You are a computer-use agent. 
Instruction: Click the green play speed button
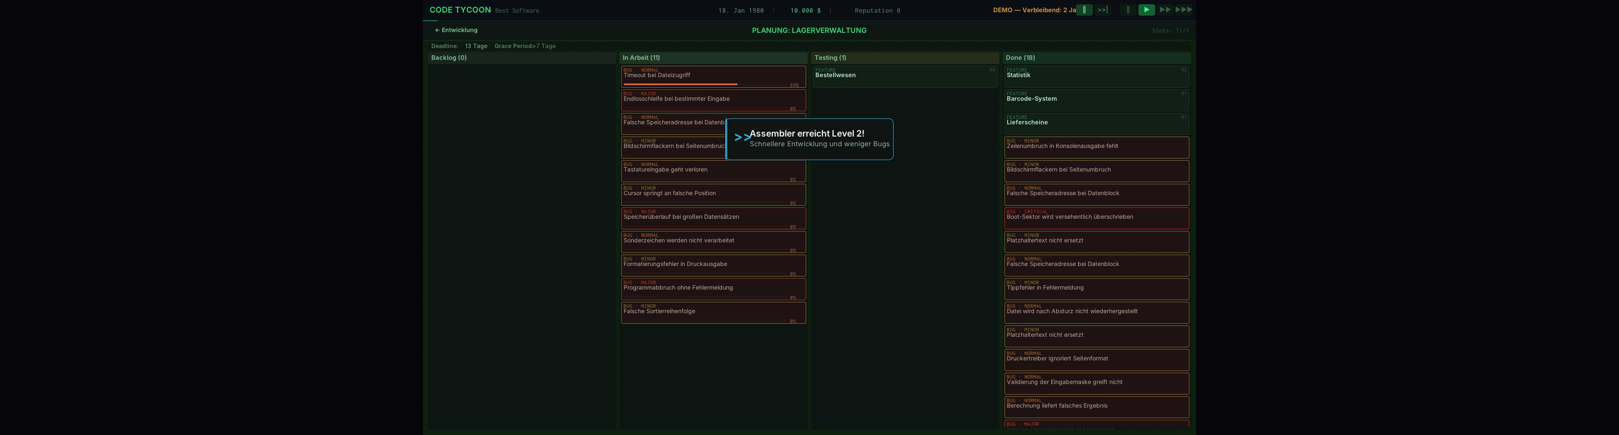(1146, 10)
